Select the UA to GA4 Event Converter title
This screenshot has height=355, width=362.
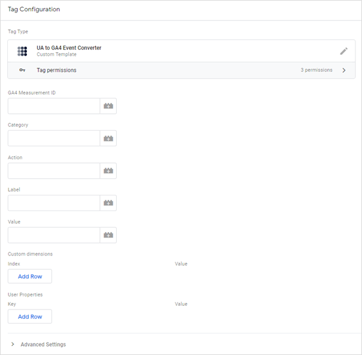tap(69, 48)
